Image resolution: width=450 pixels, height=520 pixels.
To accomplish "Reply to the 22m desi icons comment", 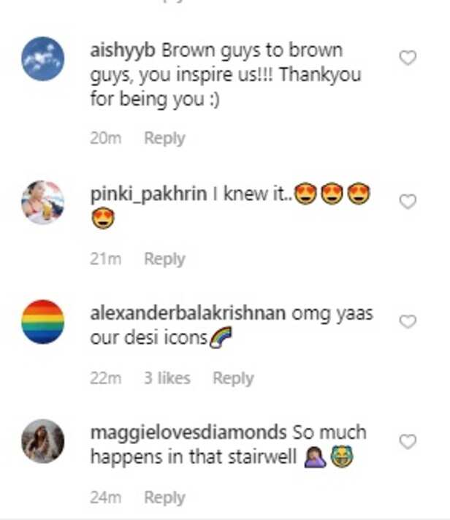I will (x=233, y=378).
